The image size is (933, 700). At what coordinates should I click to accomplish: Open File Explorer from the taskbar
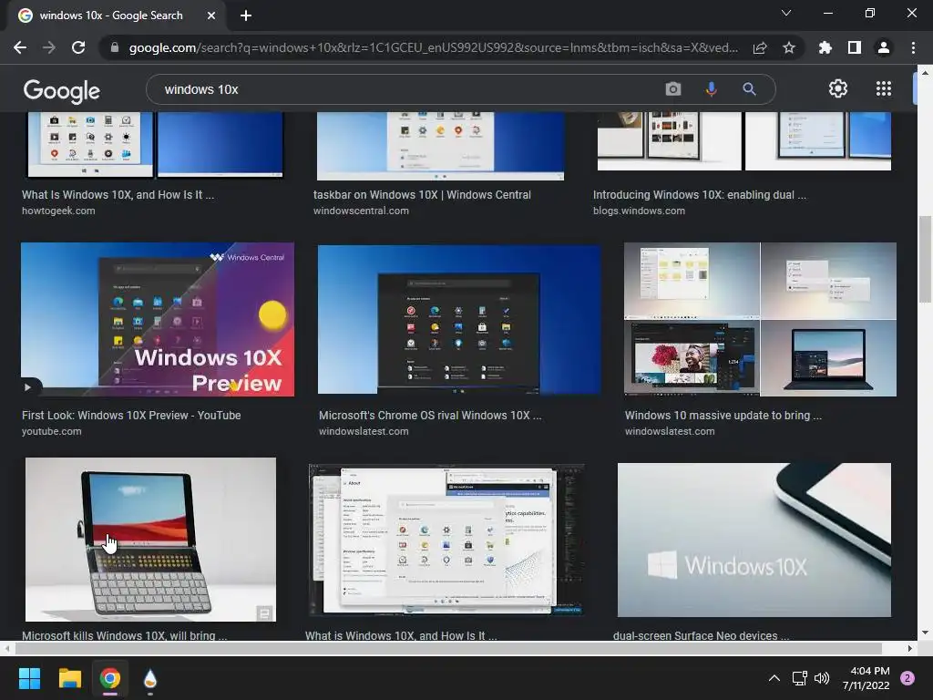[69, 678]
